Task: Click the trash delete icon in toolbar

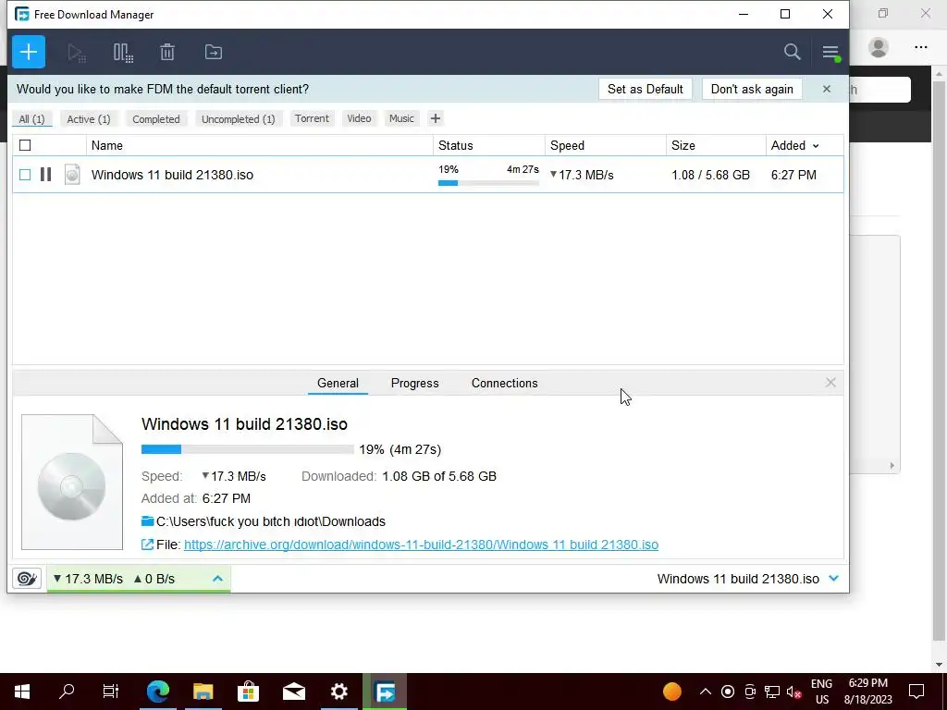Action: (x=167, y=52)
